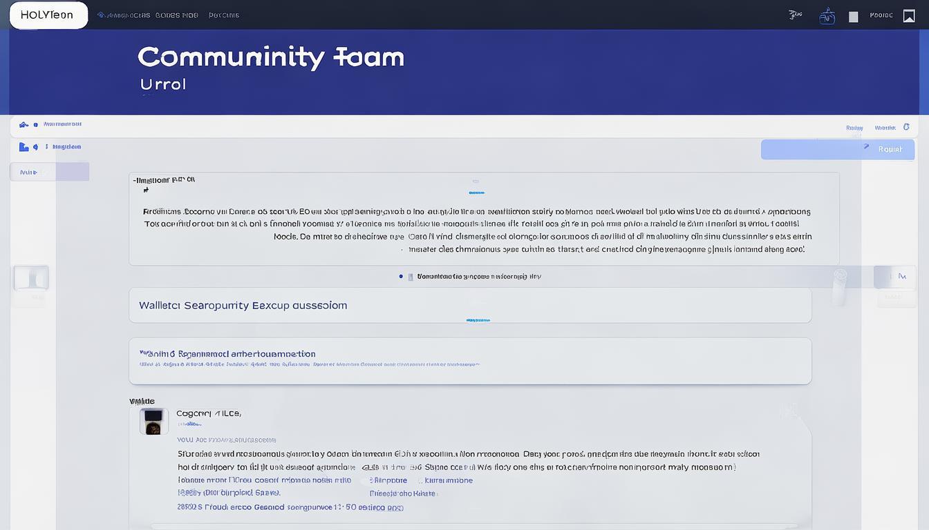Select the highlighted left sidebar tab

point(49,172)
